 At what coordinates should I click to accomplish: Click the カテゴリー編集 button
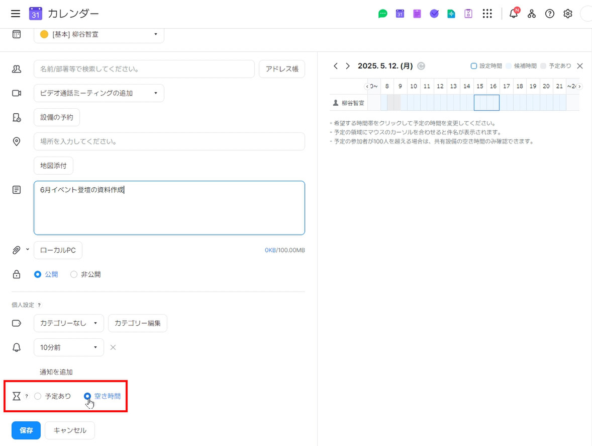137,323
